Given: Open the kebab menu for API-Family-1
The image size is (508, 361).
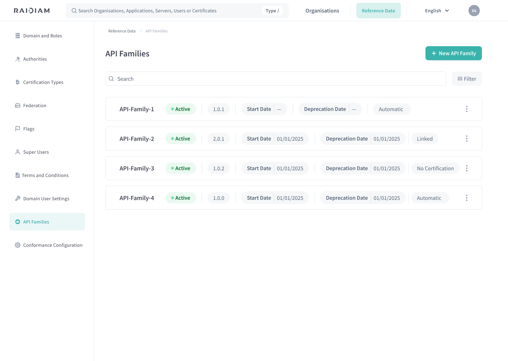Looking at the screenshot, I should click(x=467, y=109).
